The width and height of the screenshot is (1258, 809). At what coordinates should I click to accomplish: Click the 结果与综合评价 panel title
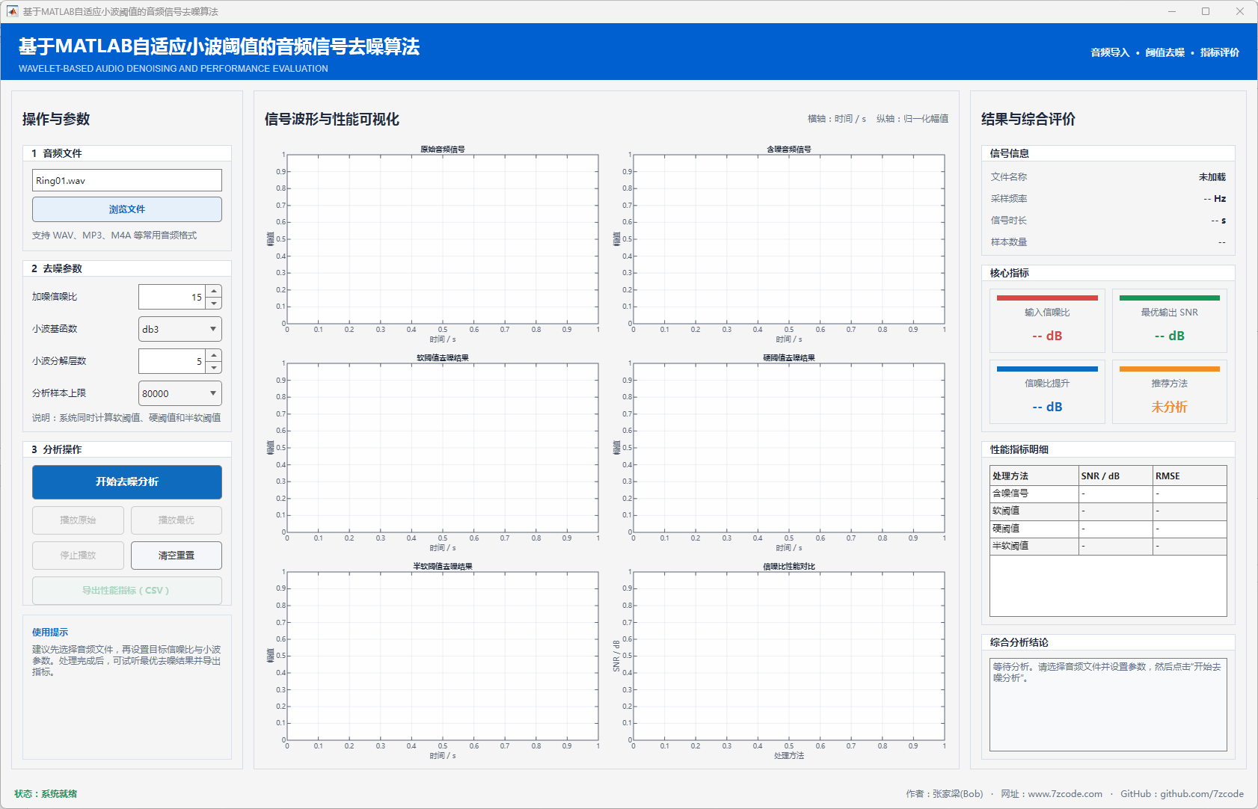pos(1028,119)
